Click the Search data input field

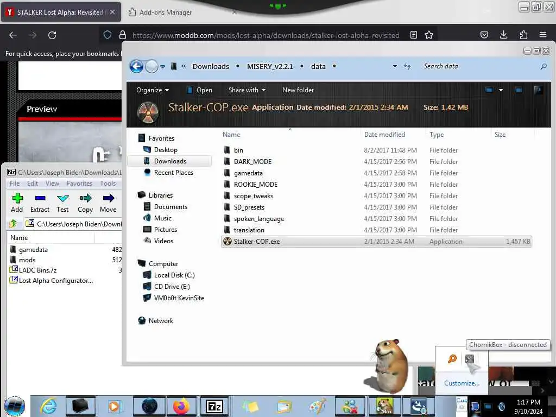click(479, 66)
